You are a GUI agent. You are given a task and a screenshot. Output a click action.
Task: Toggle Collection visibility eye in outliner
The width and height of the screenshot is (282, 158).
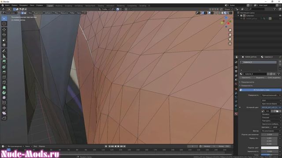(x=280, y=16)
